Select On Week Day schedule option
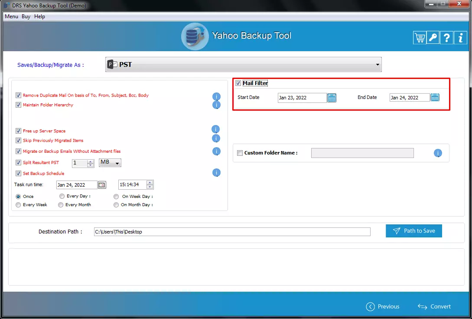 (116, 197)
